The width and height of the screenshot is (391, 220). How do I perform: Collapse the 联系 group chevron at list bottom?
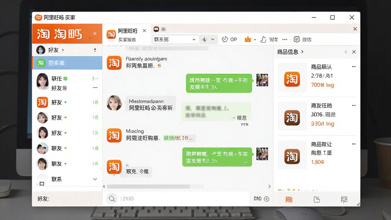click(x=95, y=179)
